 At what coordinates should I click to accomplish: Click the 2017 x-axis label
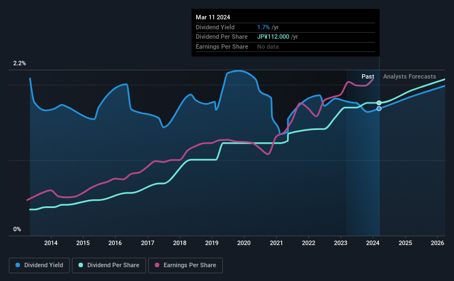coord(148,243)
